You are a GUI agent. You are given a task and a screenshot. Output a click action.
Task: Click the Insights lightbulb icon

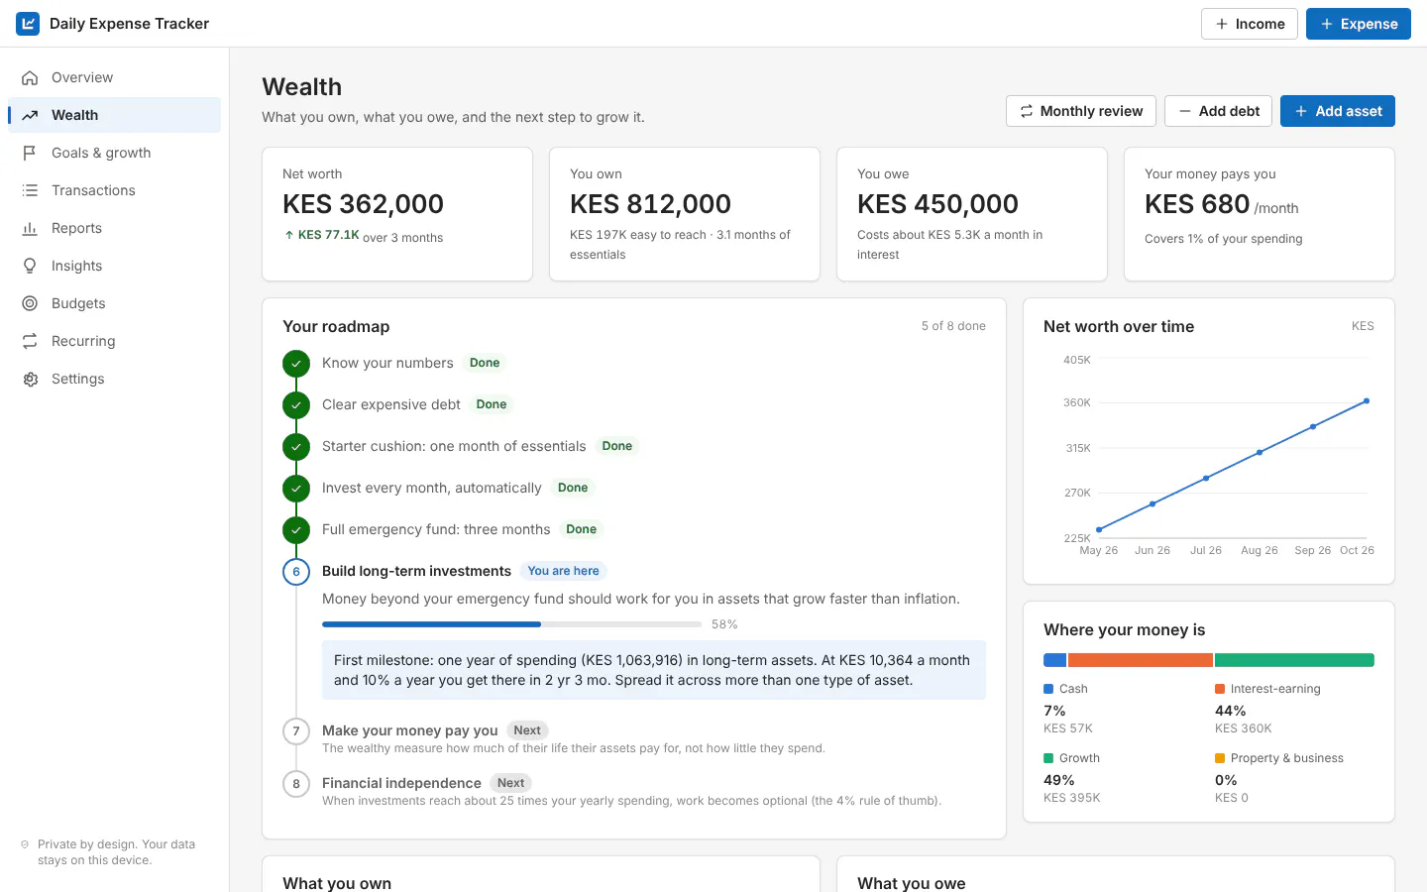point(30,266)
